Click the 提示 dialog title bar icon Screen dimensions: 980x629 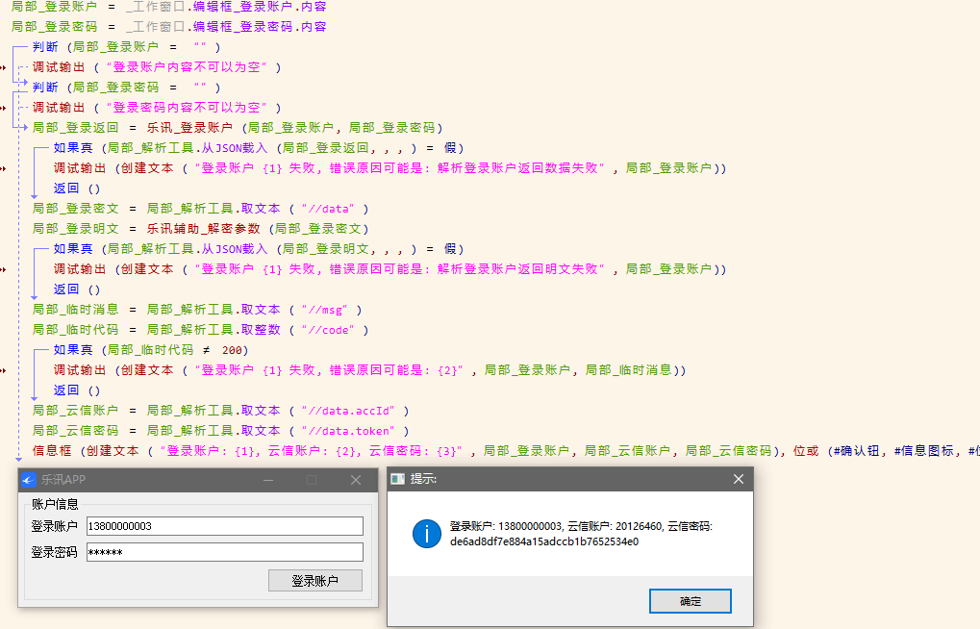[x=397, y=478]
